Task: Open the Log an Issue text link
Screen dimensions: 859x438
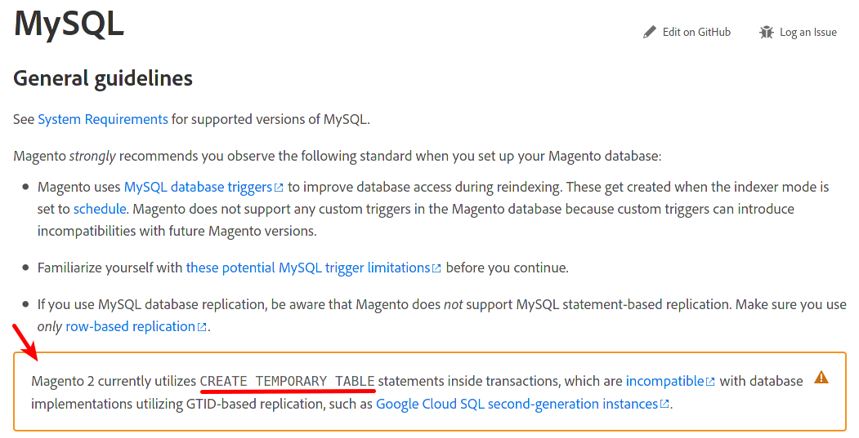Action: (x=808, y=33)
